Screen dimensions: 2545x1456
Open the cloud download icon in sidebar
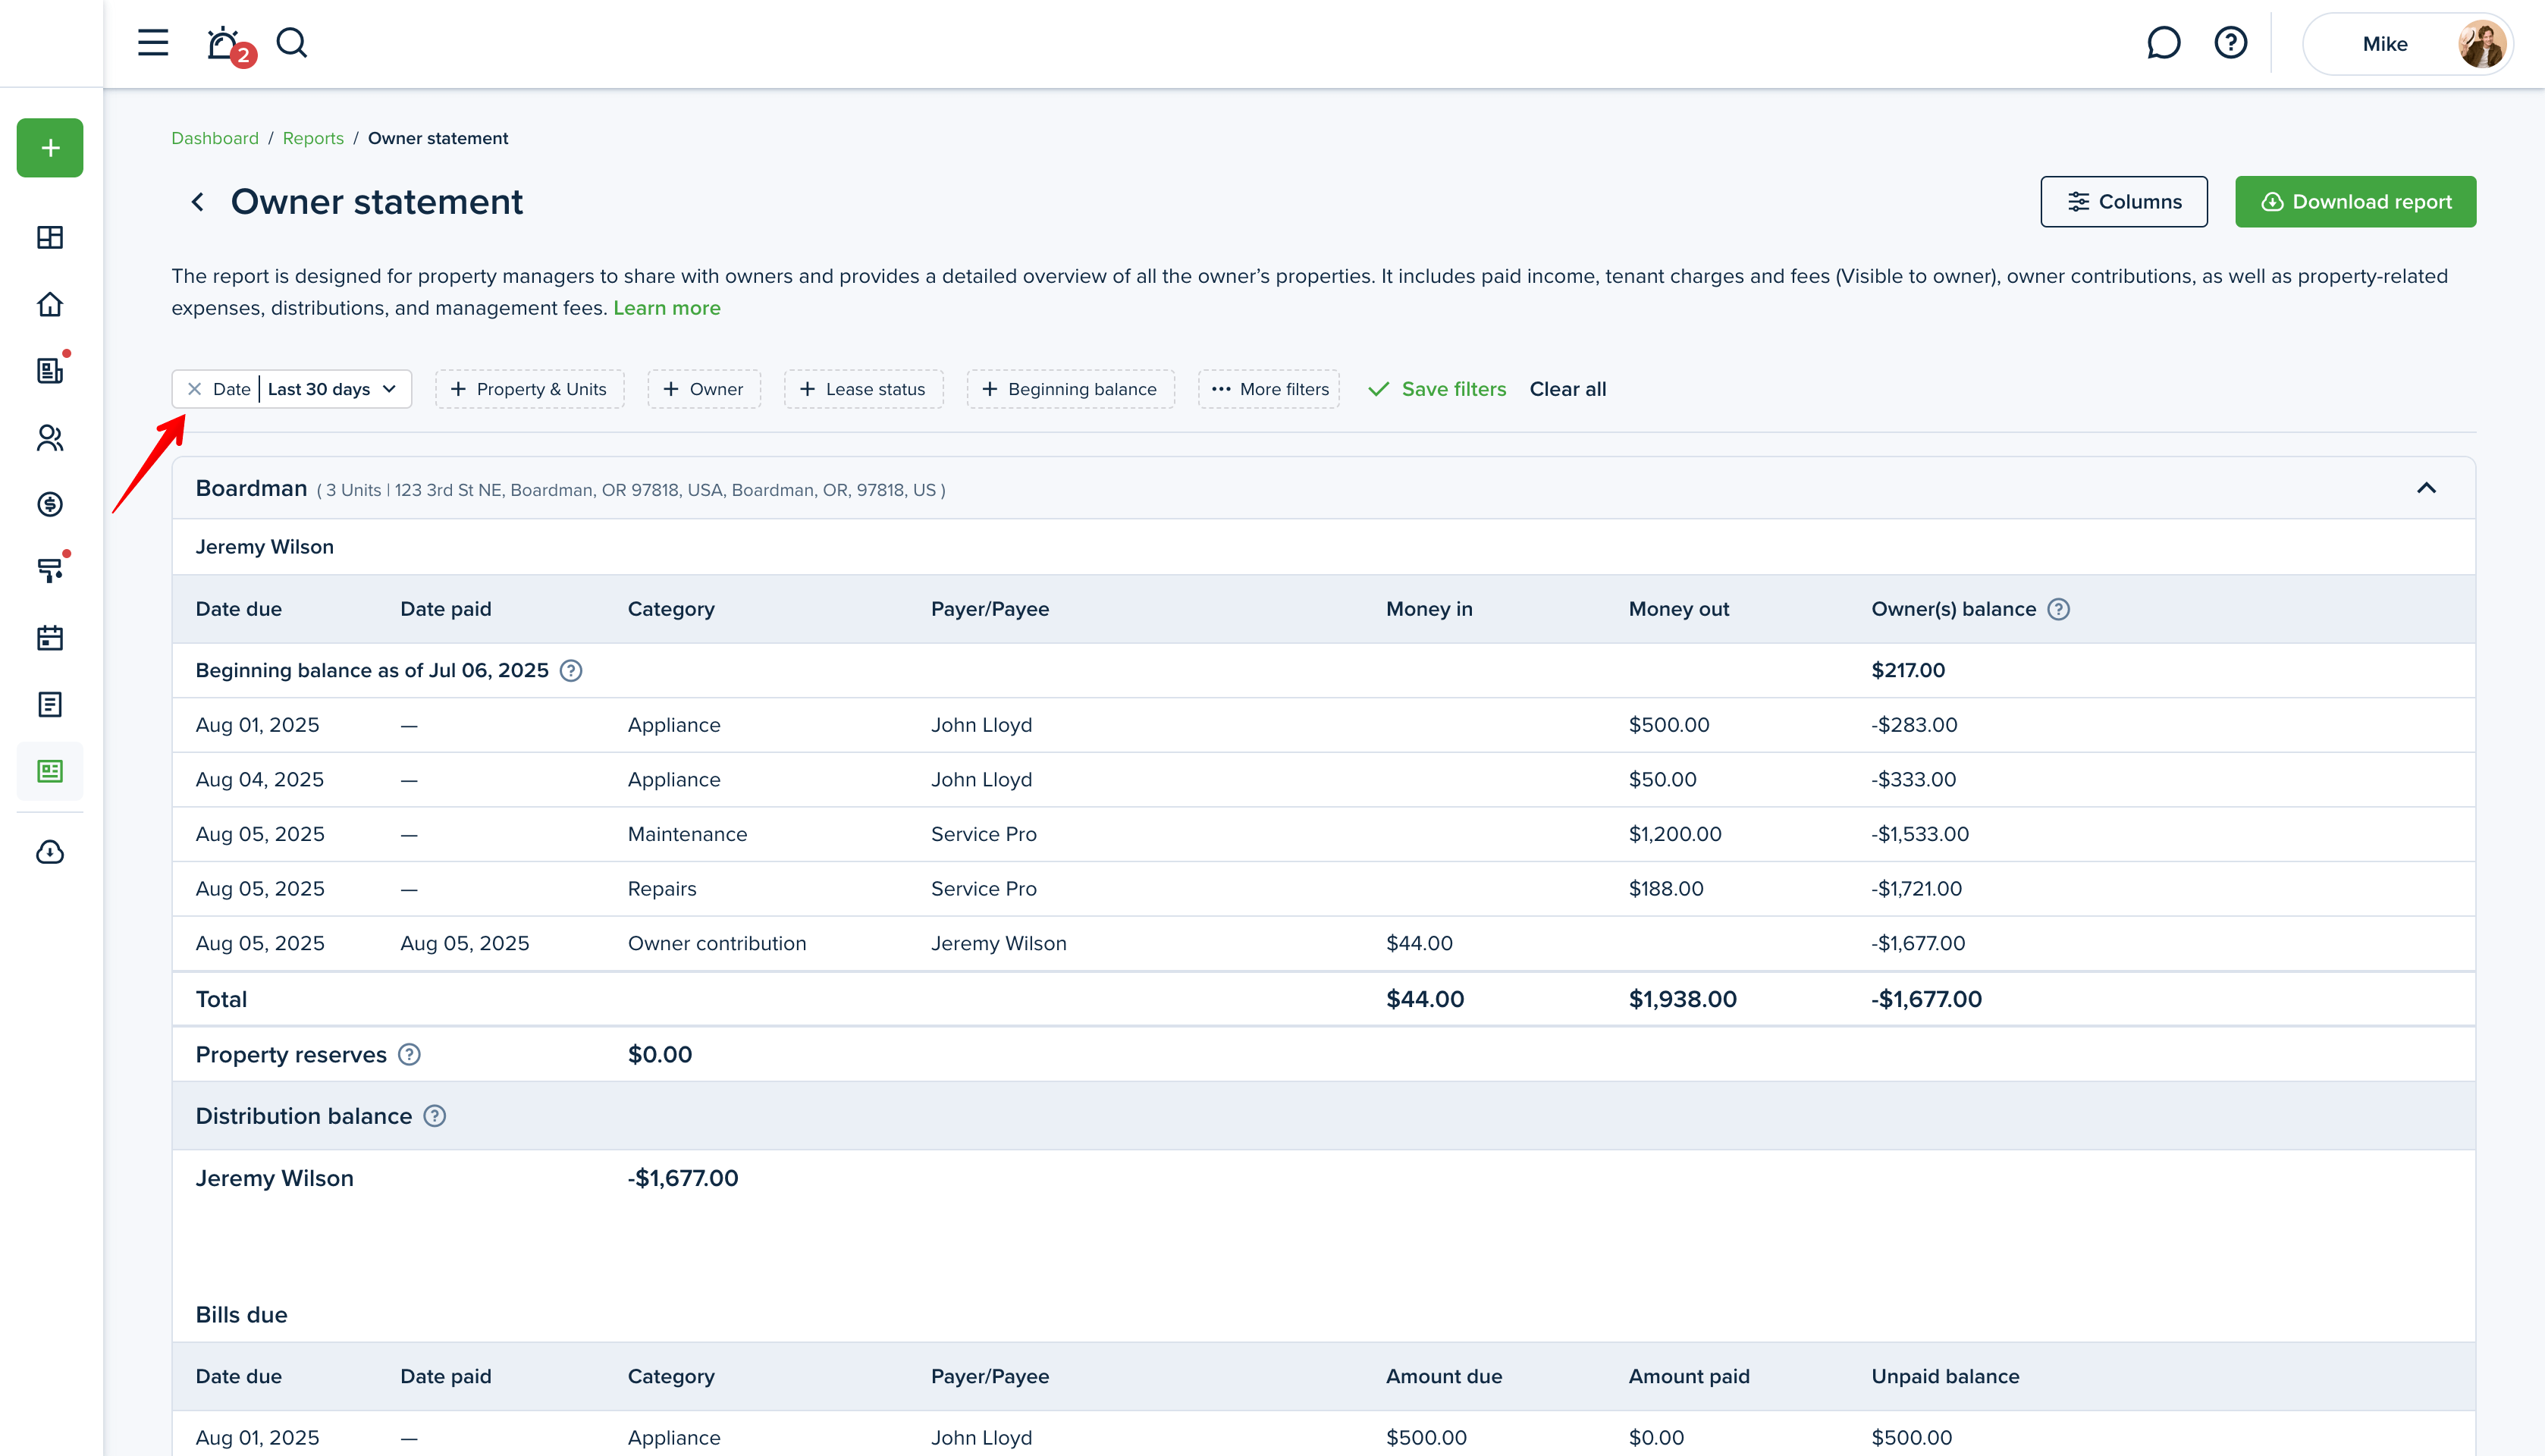click(x=50, y=852)
